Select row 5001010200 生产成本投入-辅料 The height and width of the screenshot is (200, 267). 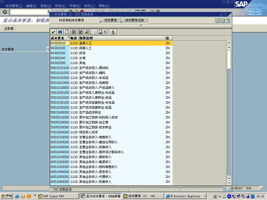point(111,73)
